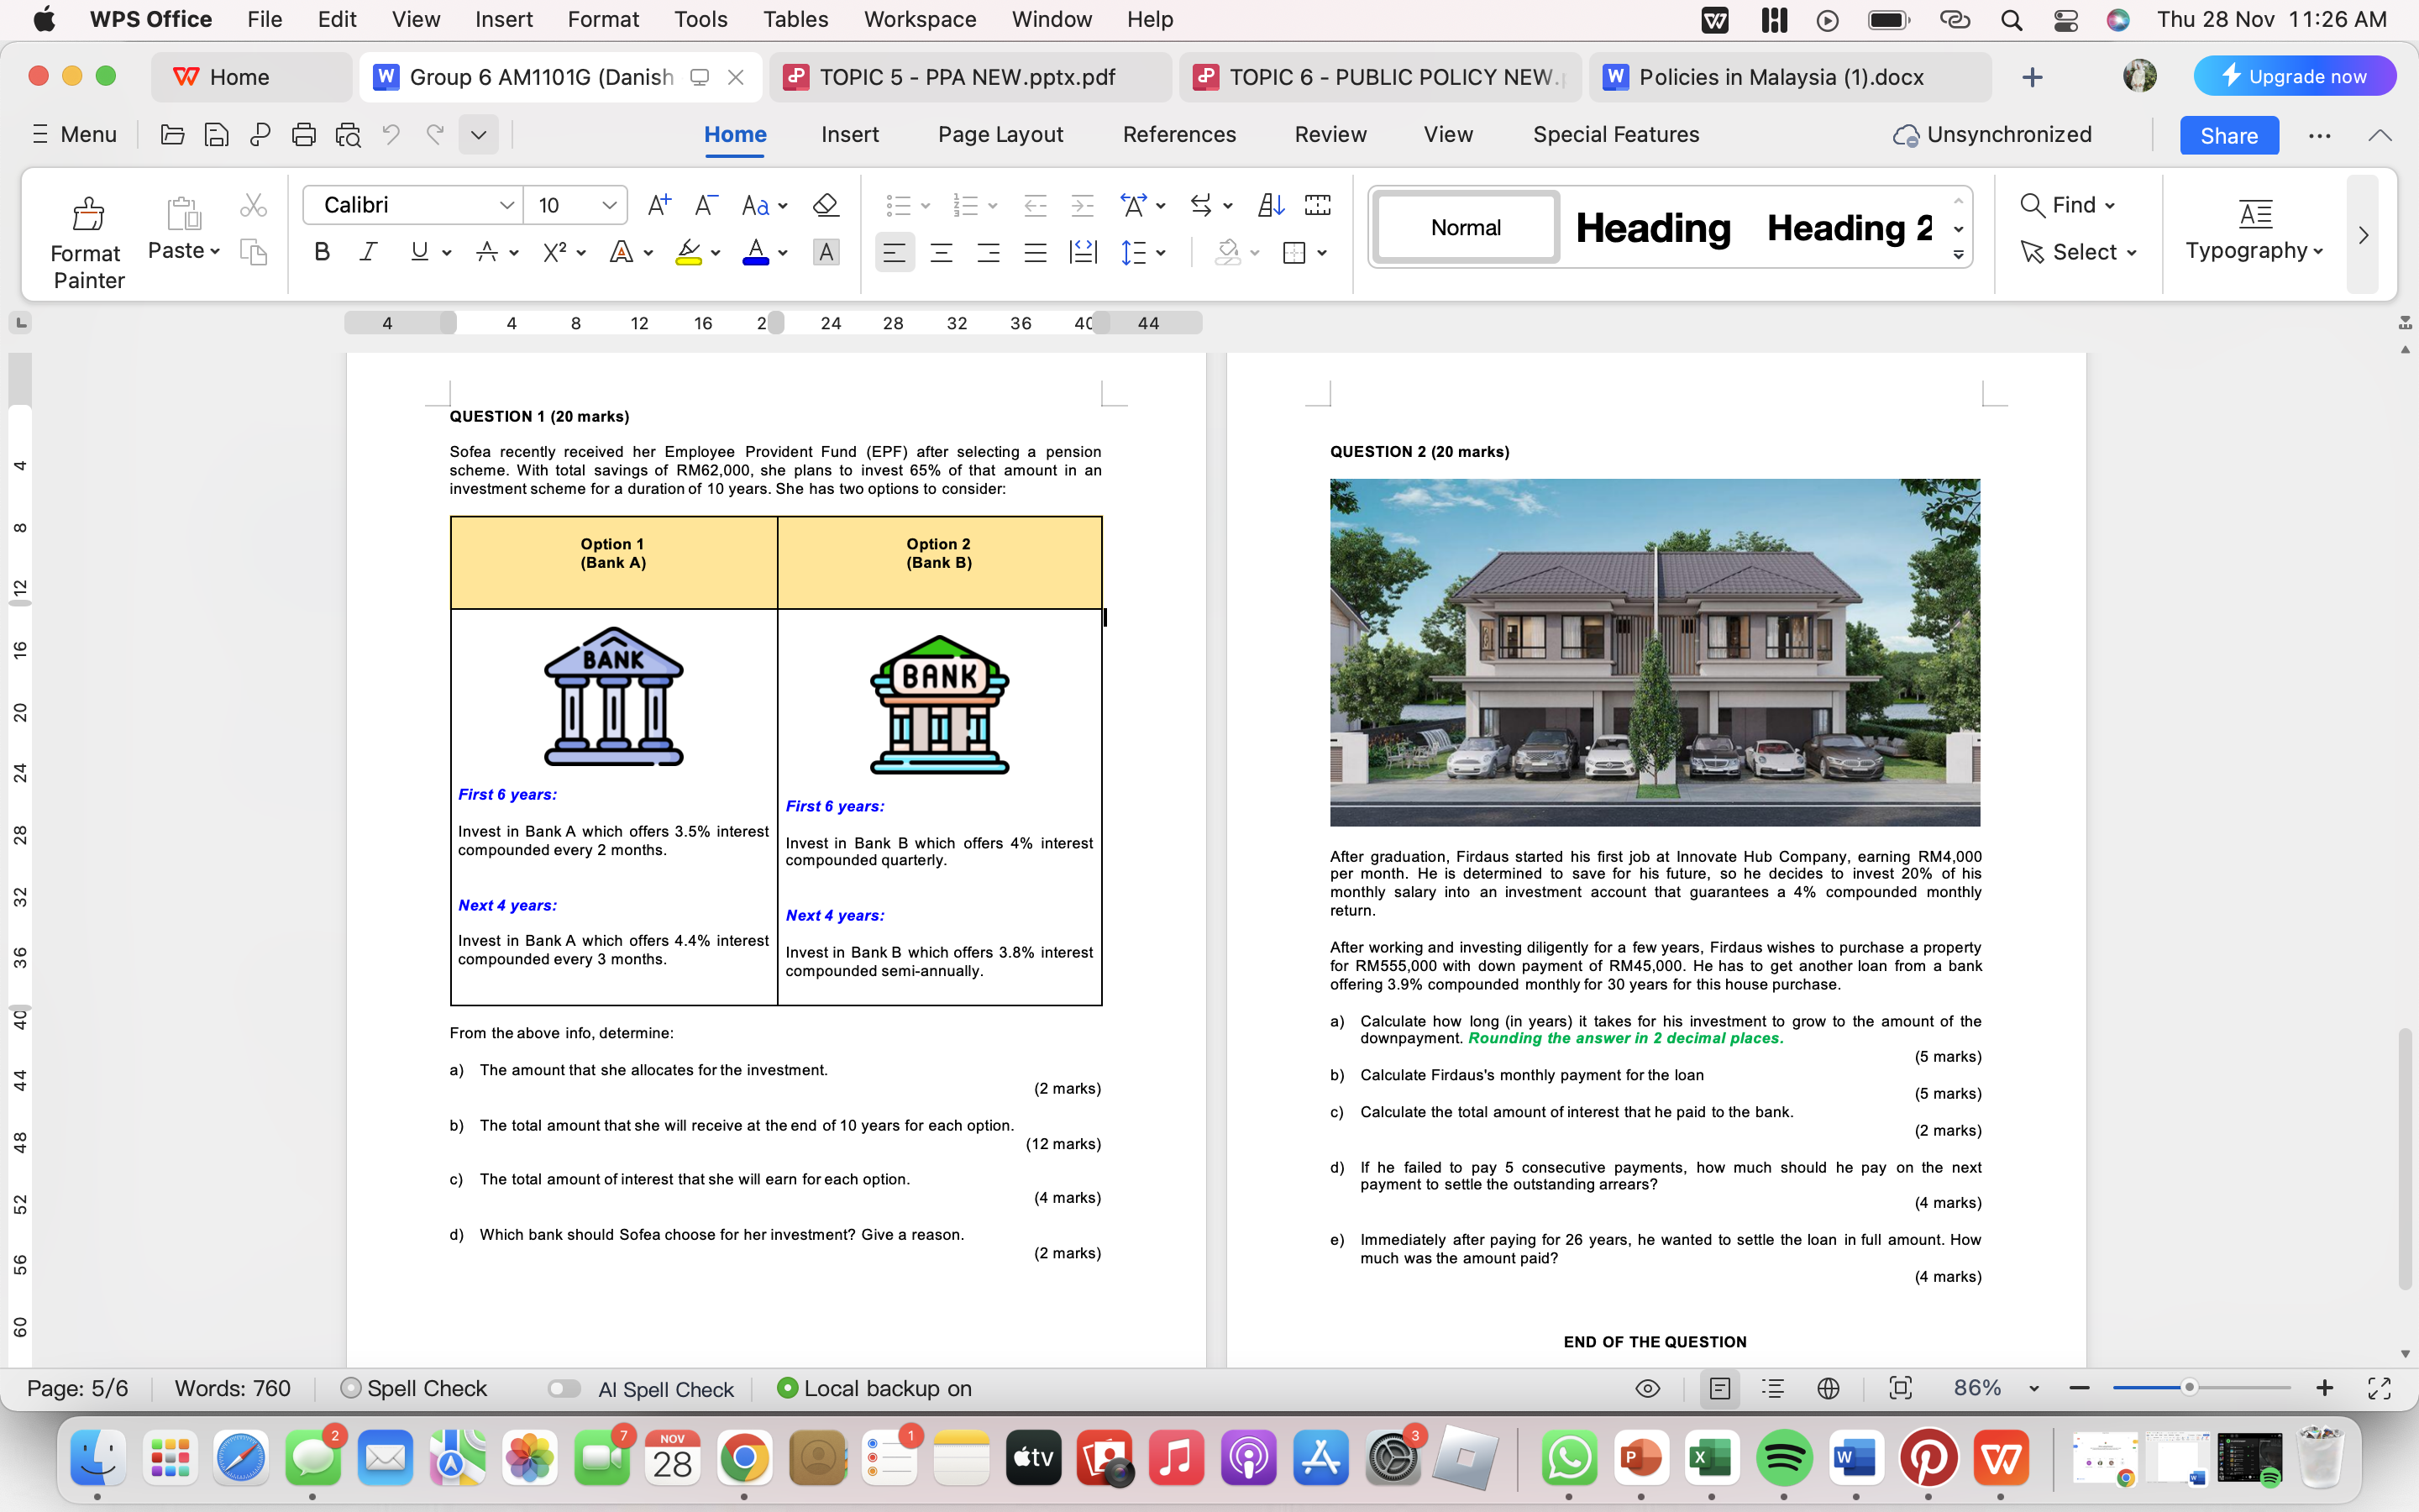This screenshot has height=1512, width=2419.
Task: Click the Print Preview icon
Action: 348,134
